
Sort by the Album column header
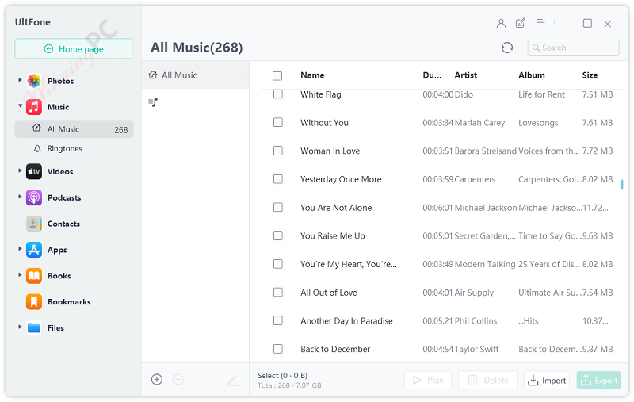pos(532,75)
